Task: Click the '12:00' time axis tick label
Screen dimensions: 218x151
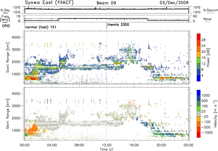Action: [x=107, y=145]
